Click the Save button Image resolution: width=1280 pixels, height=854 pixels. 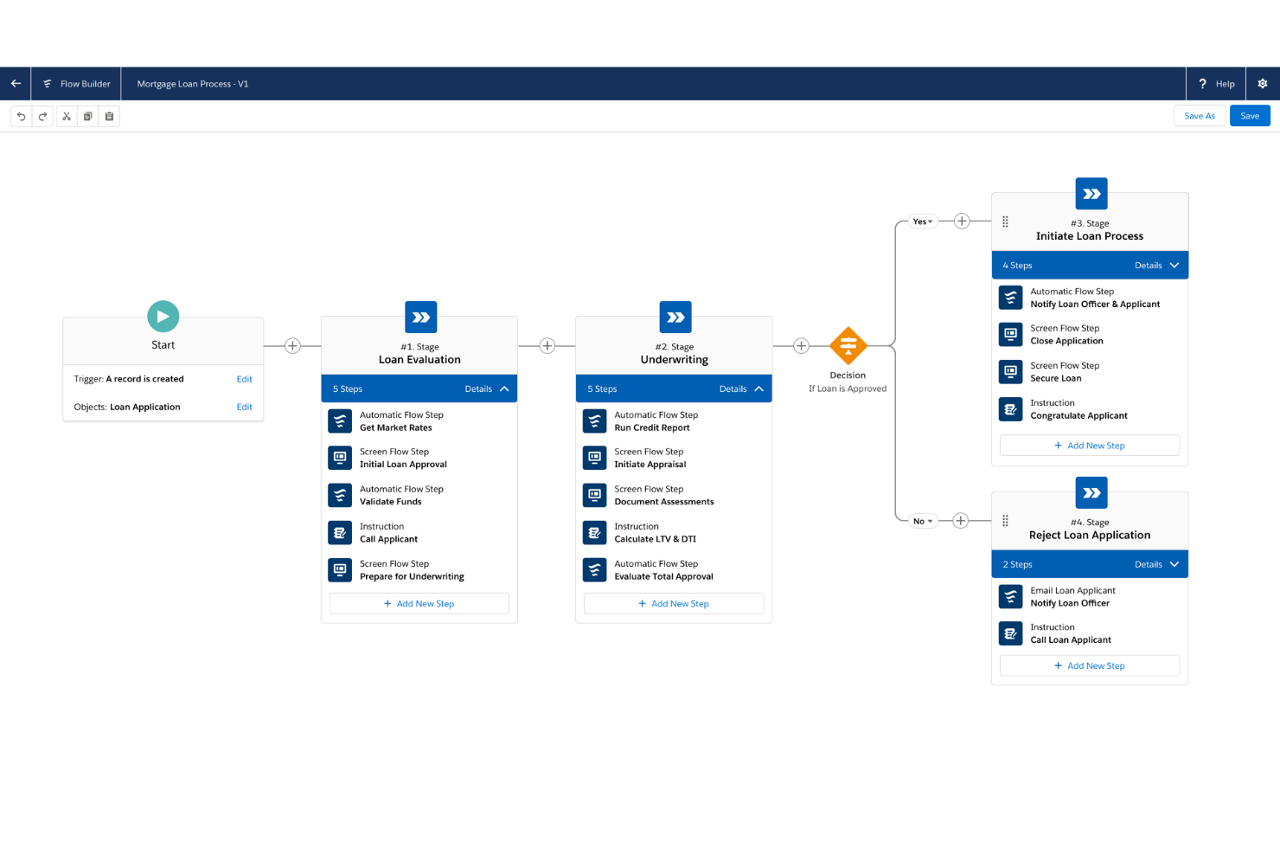click(1250, 115)
